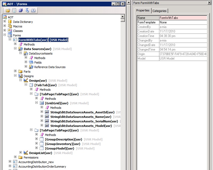This screenshot has height=170, width=213.
Task: Click the Model property value USR Model
Action: click(183, 59)
